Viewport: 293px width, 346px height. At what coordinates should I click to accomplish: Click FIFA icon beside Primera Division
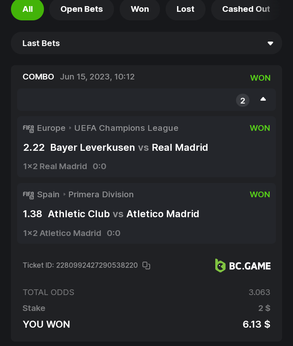pos(28,195)
